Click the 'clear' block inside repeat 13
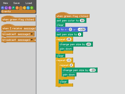The width and height of the screenshot is (125, 94). point(63,82)
